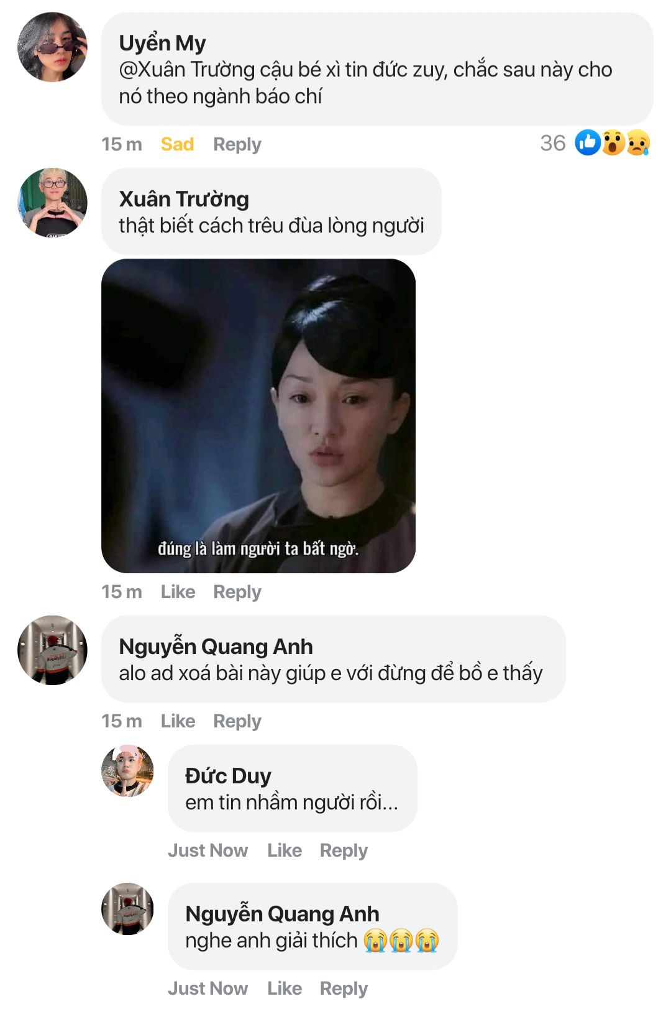The height and width of the screenshot is (1014, 671).
Task: Reply to 'nghe anh giải thích' comment
Action: 344,989
